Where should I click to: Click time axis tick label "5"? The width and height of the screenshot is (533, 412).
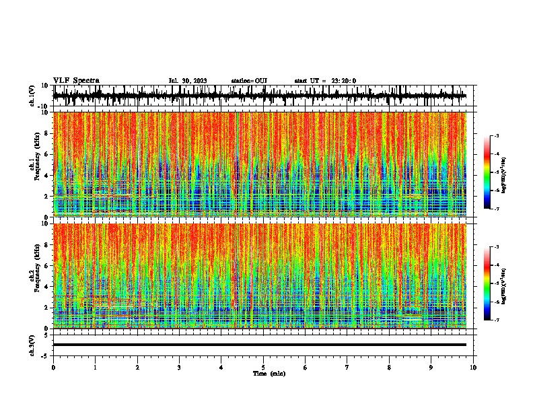pyautogui.click(x=263, y=368)
